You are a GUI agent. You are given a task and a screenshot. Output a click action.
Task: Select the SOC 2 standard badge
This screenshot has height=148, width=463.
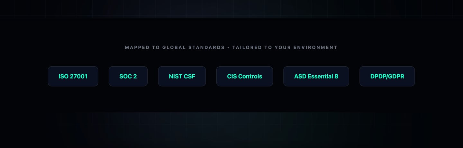128,76
